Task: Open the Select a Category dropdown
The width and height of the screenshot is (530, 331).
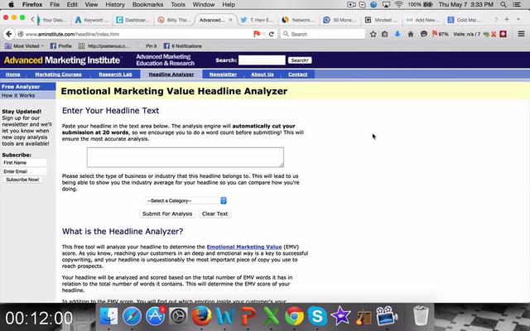Action: [x=185, y=200]
